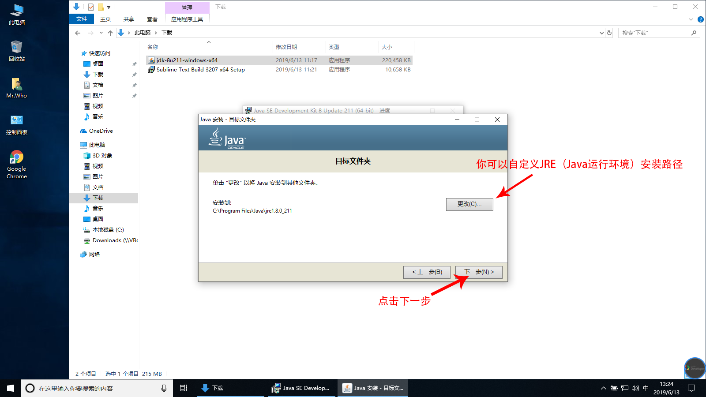706x397 pixels.
Task: Click the Explorer back navigation arrow
Action: coord(78,33)
